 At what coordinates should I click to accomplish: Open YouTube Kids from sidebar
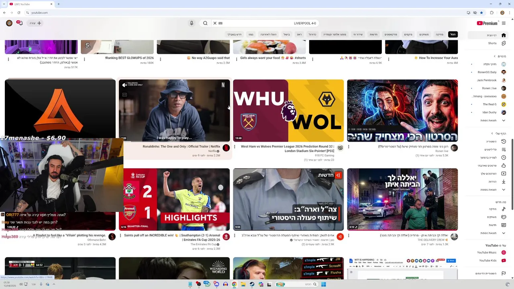(488, 261)
